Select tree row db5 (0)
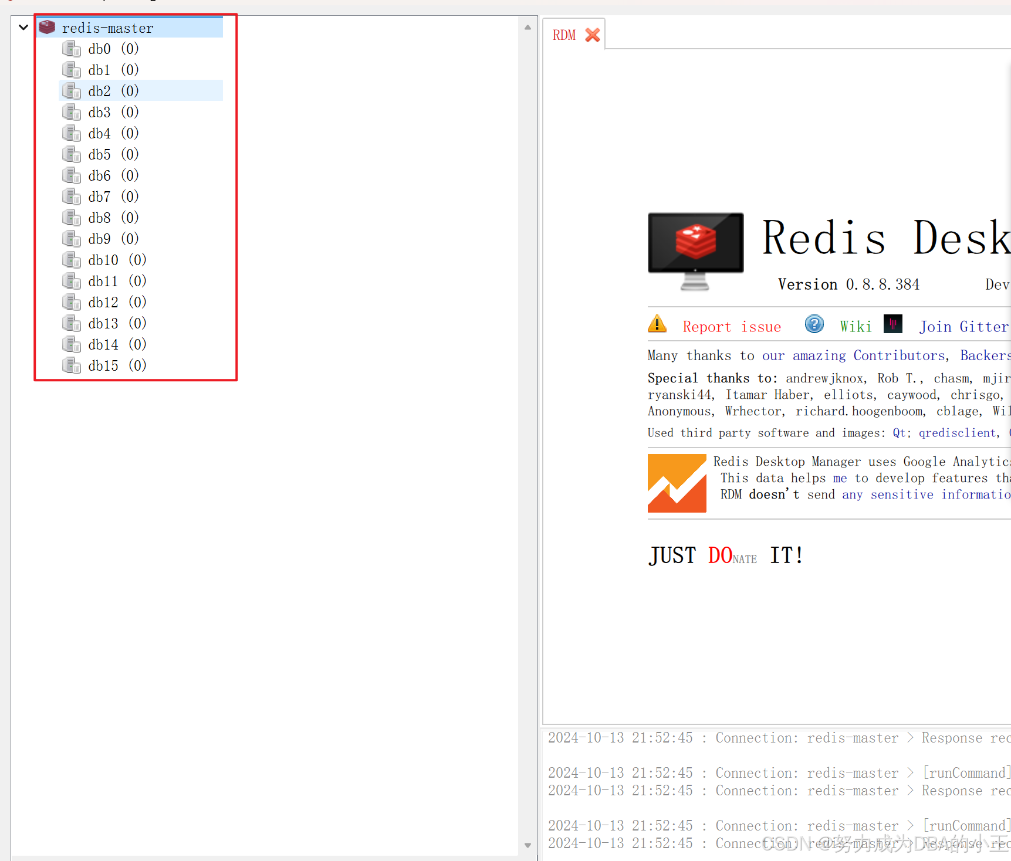Screen dimensions: 1011x861 coord(141,154)
